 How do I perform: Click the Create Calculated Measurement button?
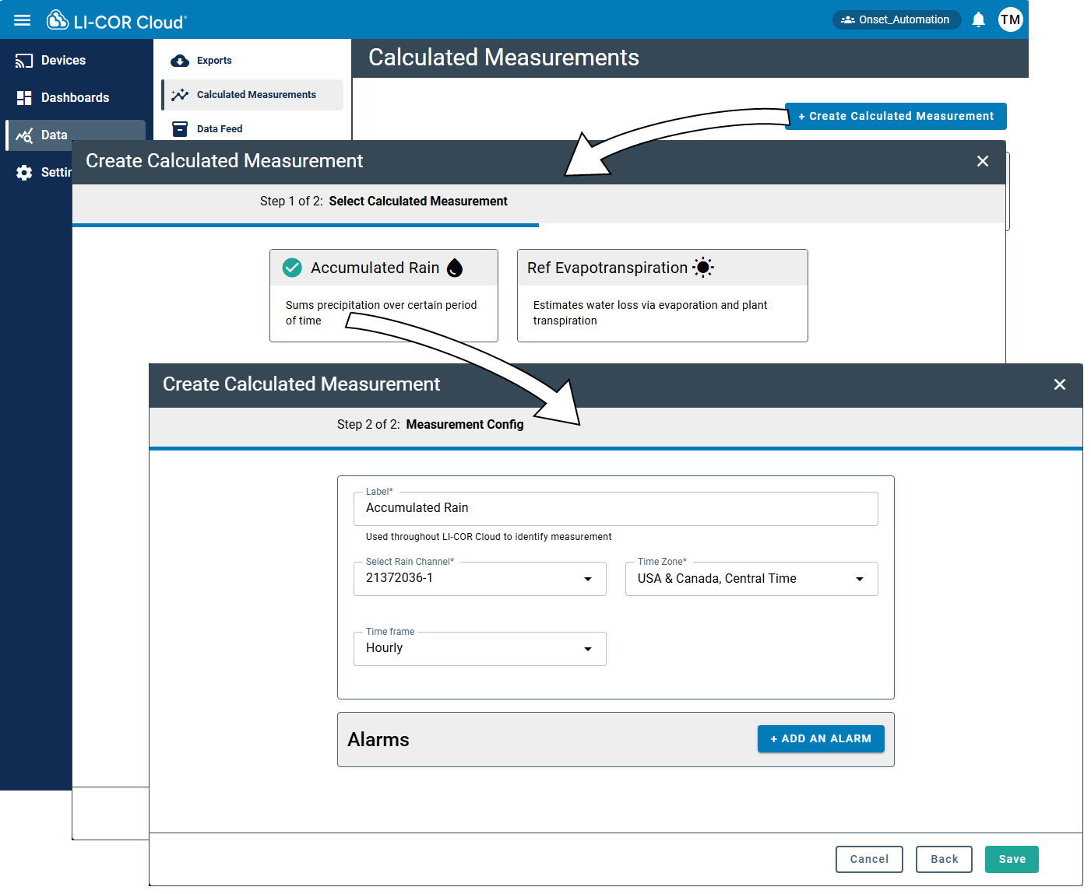point(895,117)
